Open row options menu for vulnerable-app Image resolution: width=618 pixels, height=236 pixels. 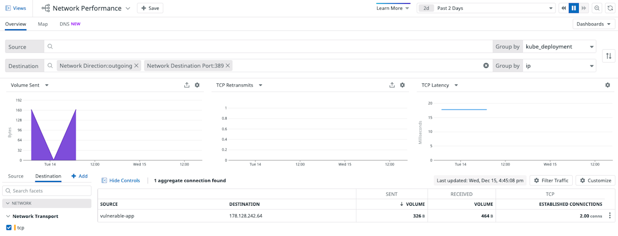[610, 216]
